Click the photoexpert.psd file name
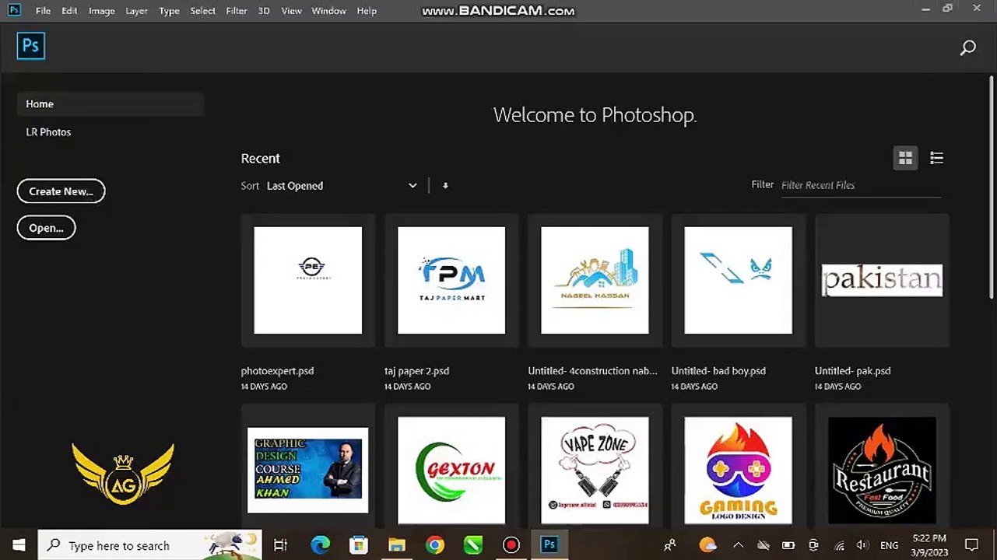 click(278, 371)
